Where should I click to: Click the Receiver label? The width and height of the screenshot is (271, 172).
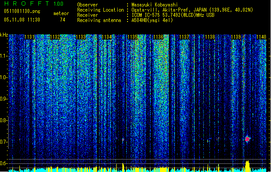(87, 15)
